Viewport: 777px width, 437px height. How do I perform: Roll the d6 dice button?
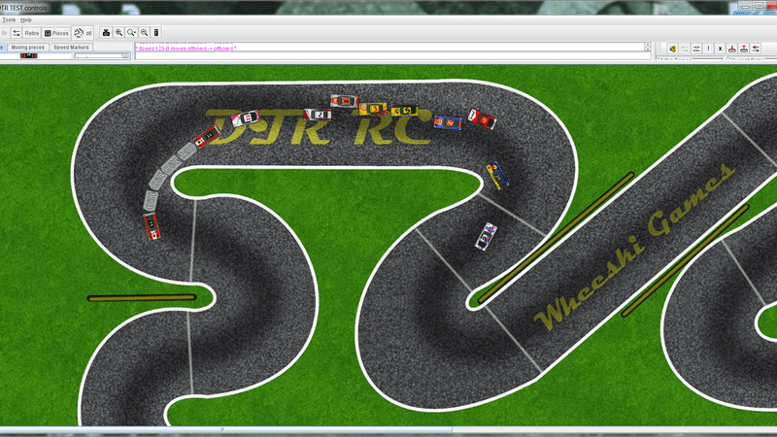83,33
